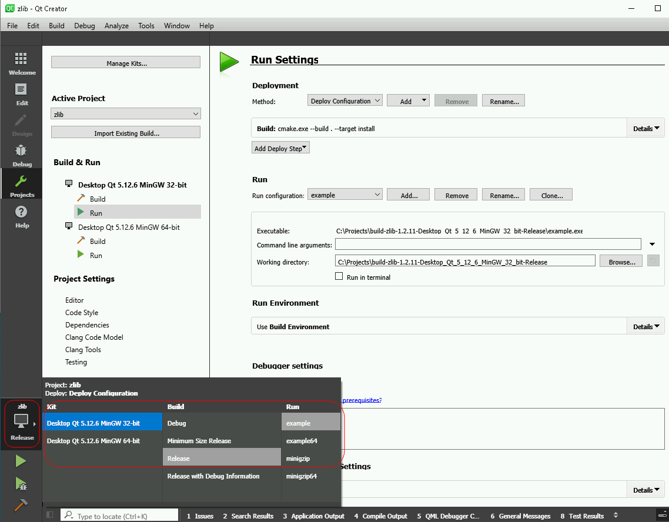
Task: Open Clang Code Model project settings
Action: [94, 337]
